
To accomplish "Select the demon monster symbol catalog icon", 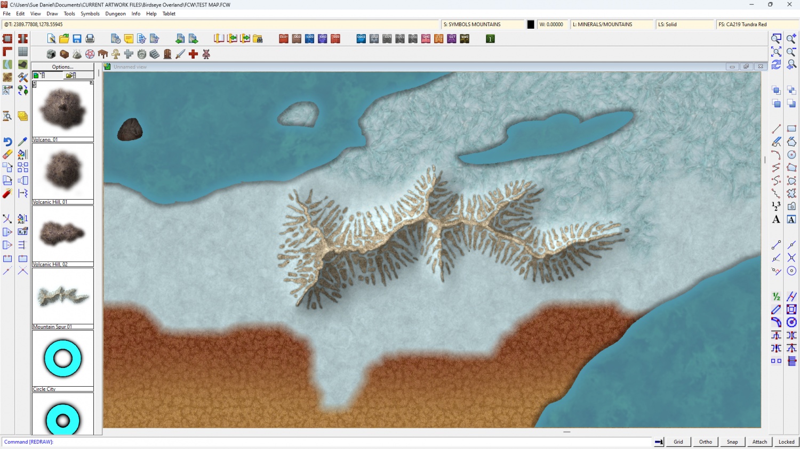I will (206, 54).
